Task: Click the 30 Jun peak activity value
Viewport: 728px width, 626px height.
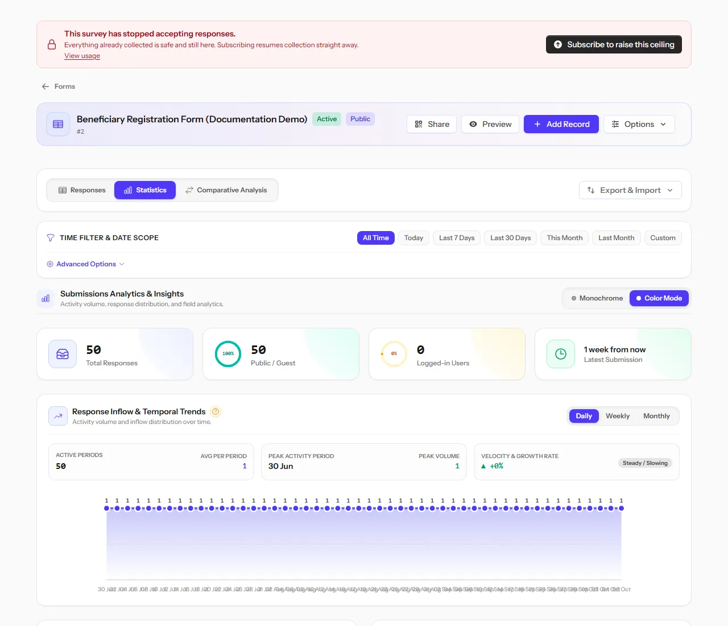Action: [281, 466]
